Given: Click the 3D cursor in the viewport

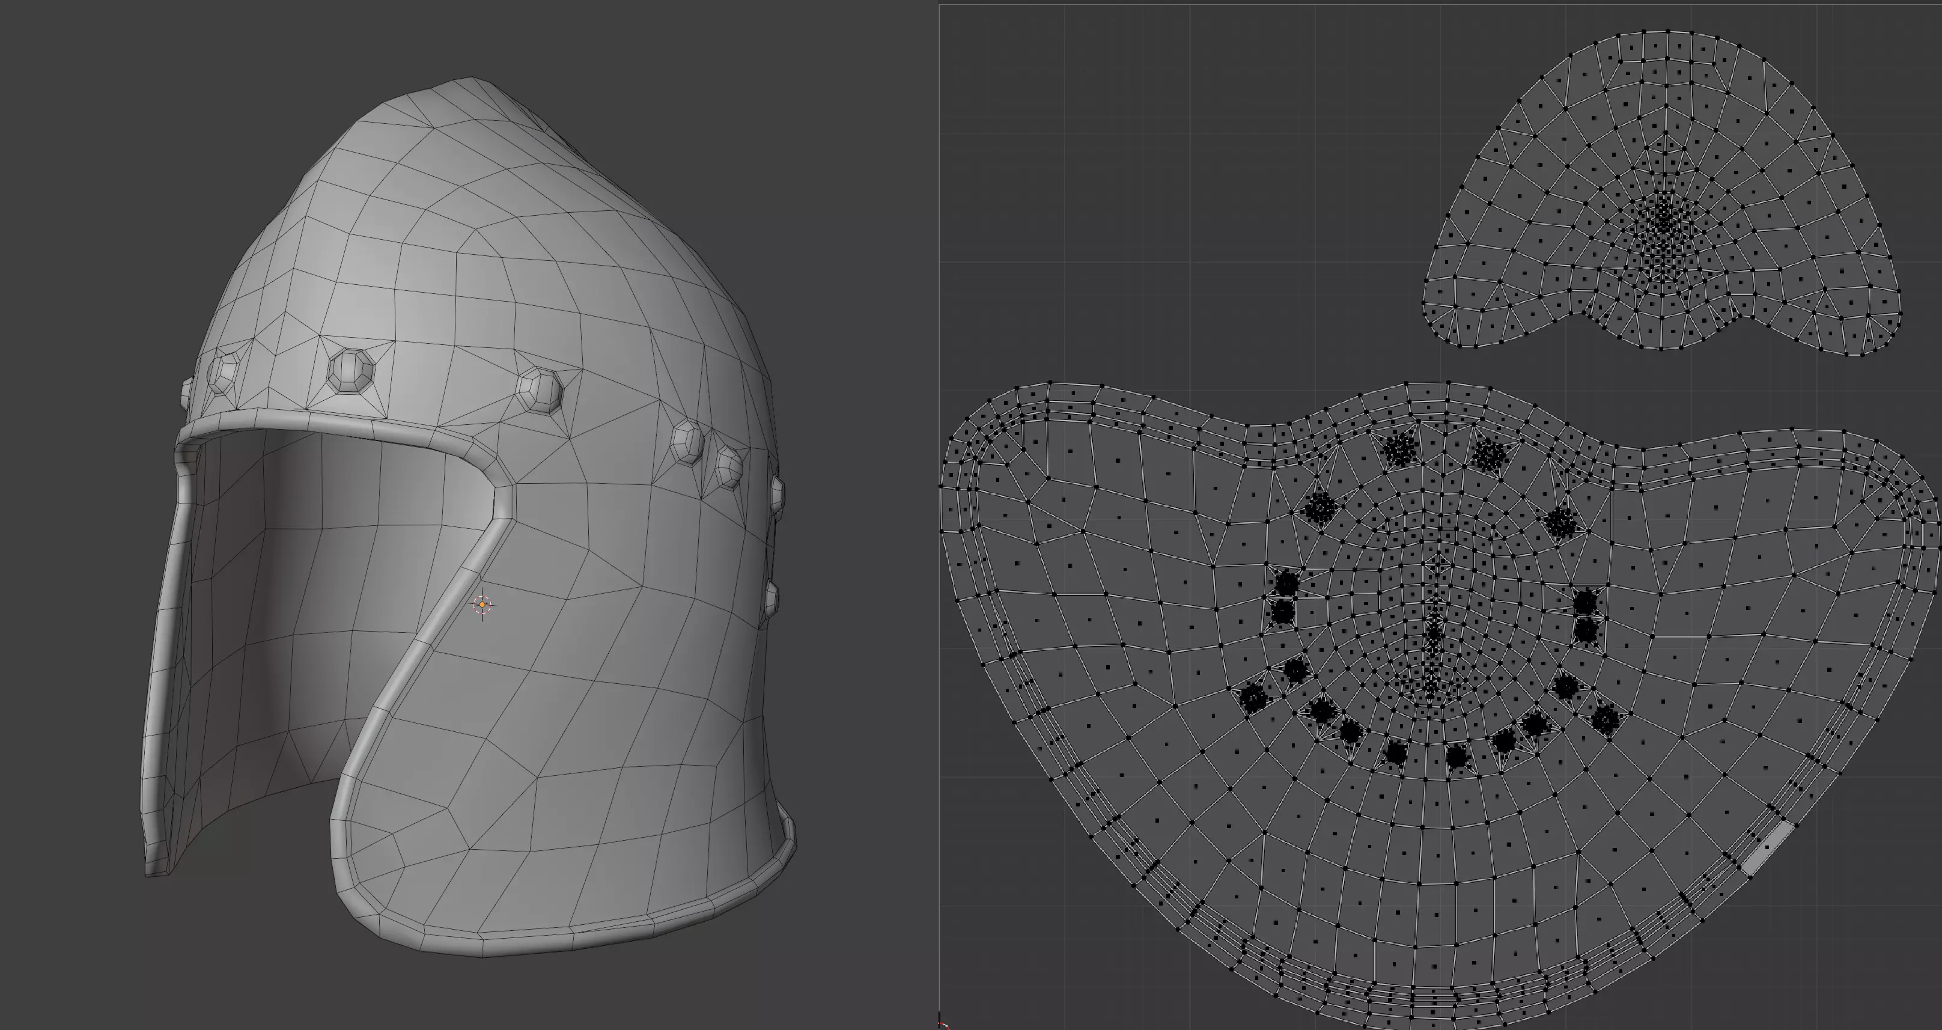Looking at the screenshot, I should click(482, 605).
